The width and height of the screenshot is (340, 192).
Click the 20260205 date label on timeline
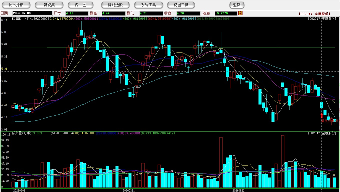click(x=19, y=190)
